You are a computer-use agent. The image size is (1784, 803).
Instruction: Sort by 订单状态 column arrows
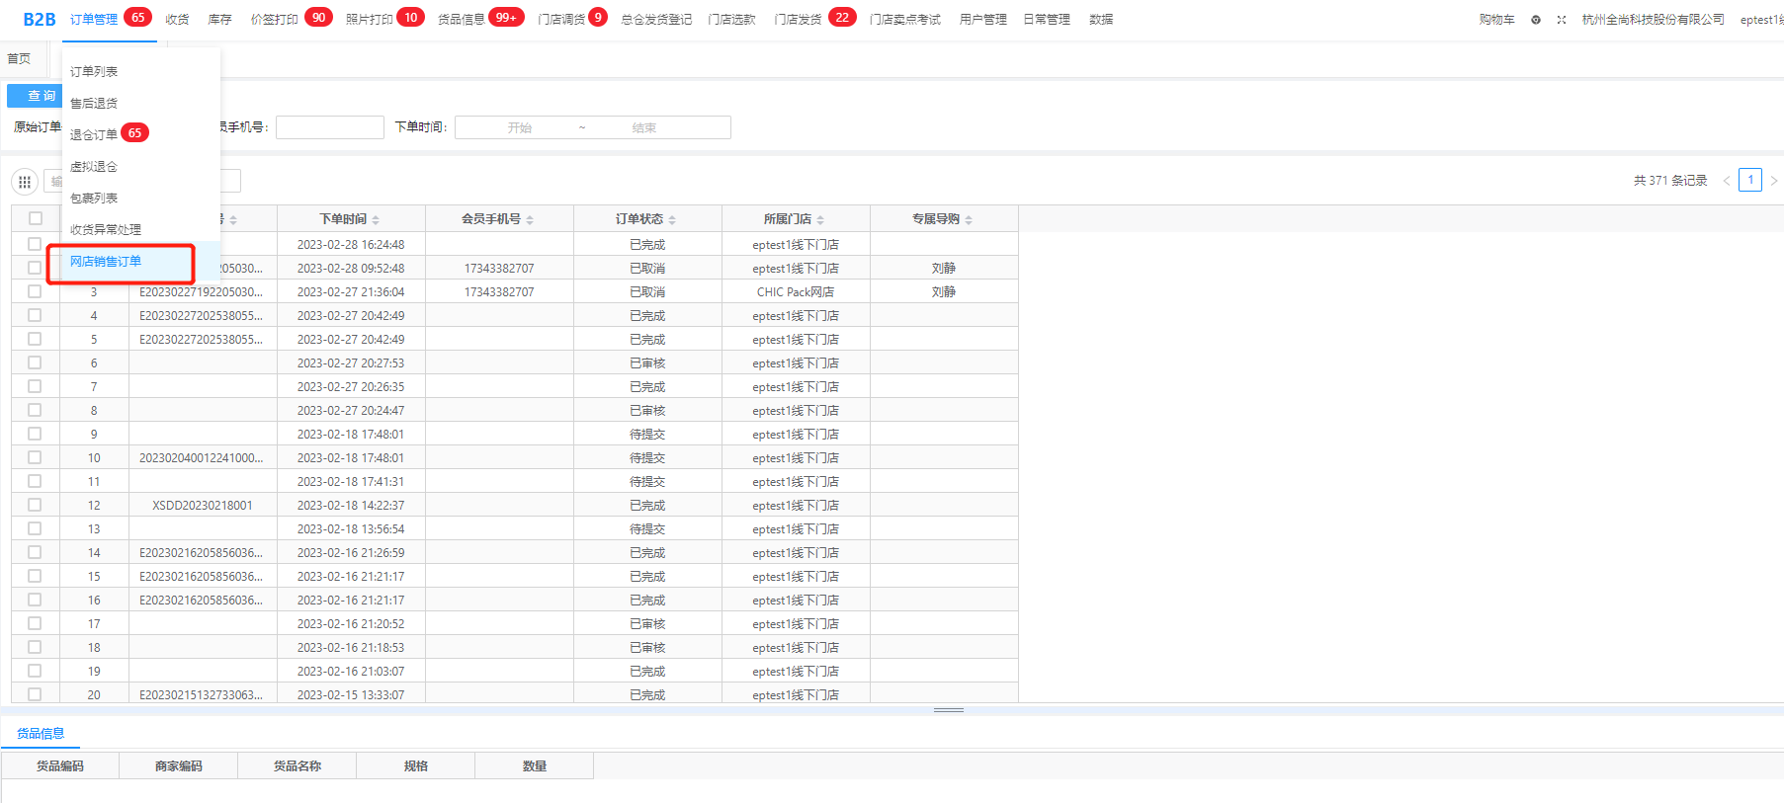(672, 220)
